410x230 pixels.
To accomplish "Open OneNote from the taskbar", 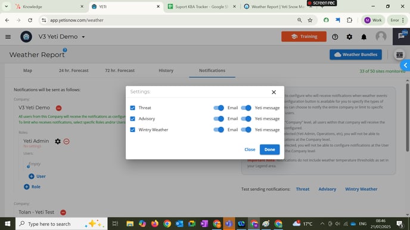I will tap(204, 223).
